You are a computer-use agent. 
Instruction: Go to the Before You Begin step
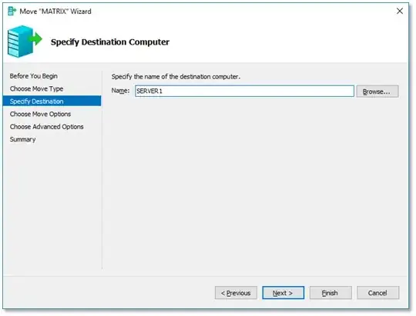34,76
